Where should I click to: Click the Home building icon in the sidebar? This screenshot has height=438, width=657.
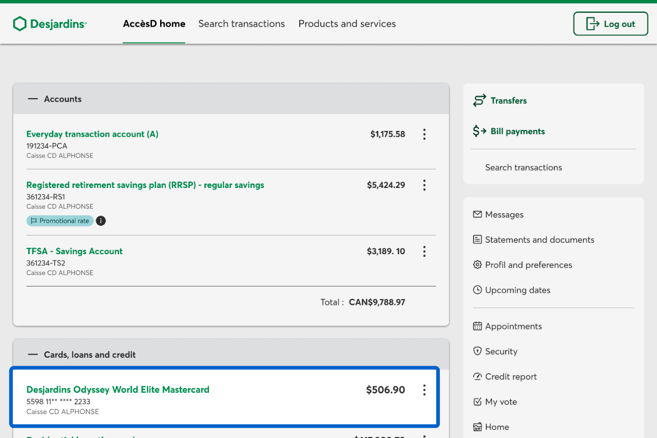(x=477, y=427)
